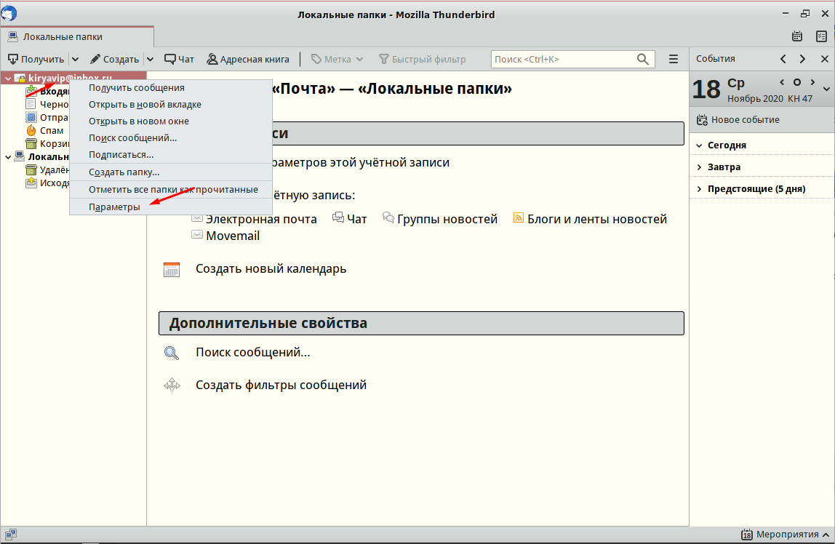Select the Черновики drafts folder icon
This screenshot has width=835, height=544.
click(x=31, y=104)
